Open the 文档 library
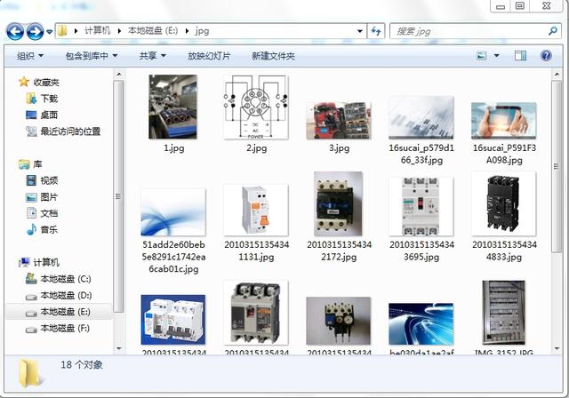 pyautogui.click(x=49, y=213)
